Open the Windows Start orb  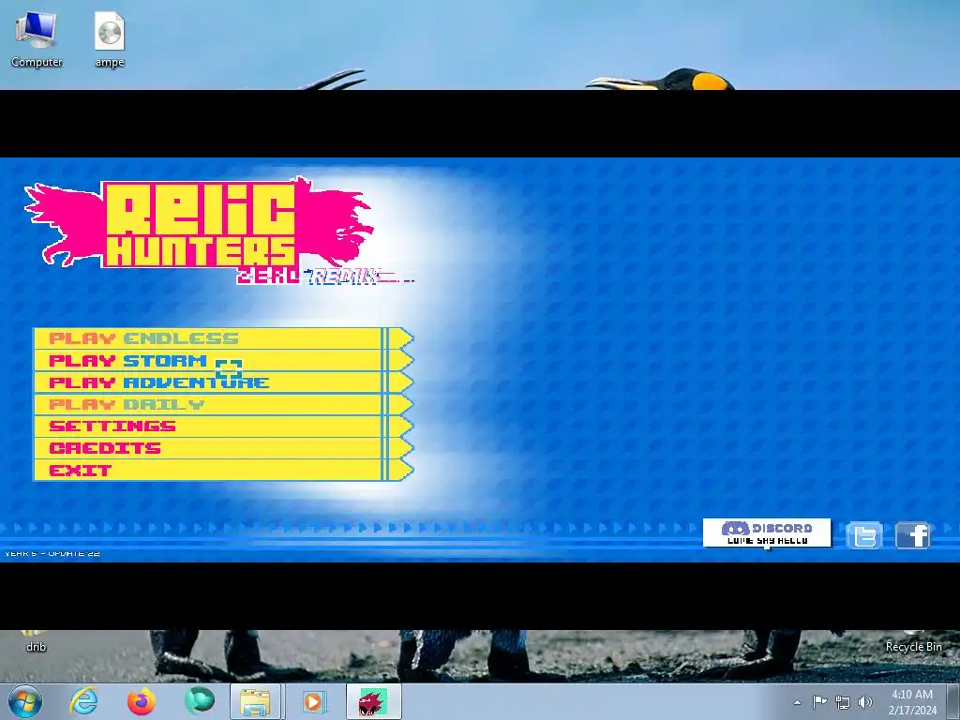25,701
